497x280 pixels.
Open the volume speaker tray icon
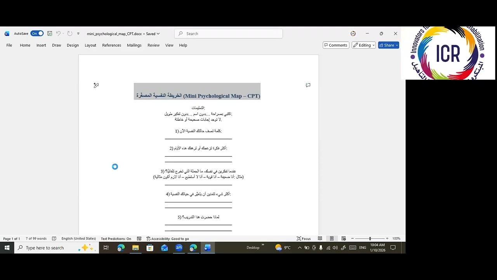(335, 248)
